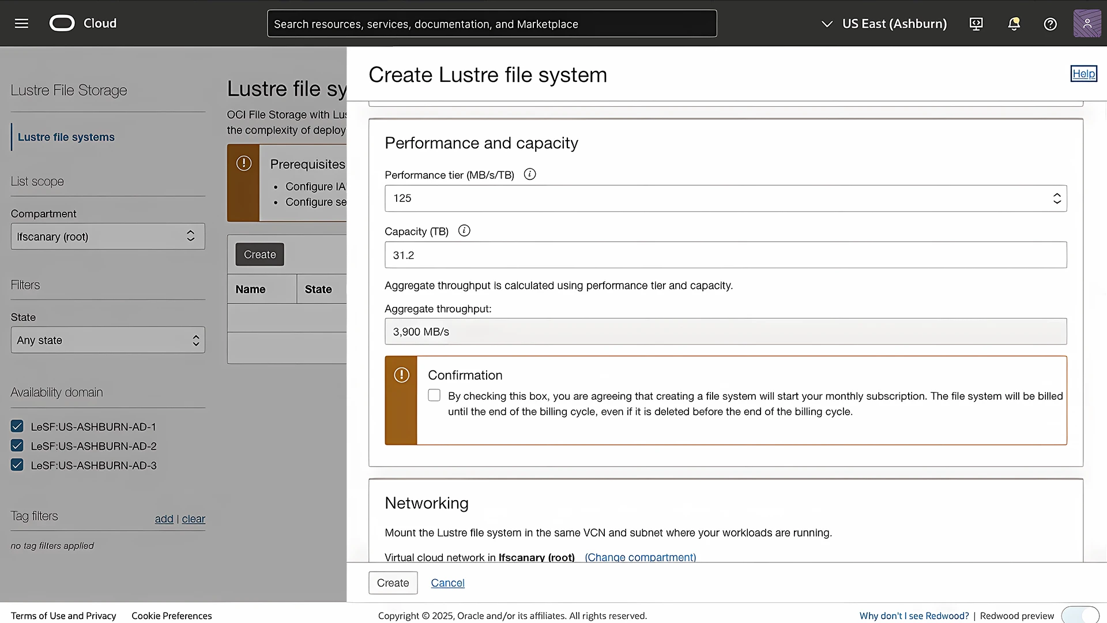Image resolution: width=1107 pixels, height=623 pixels.
Task: Uncheck availability domain LeSF:US-ASHBURN-AD-3
Action: [x=17, y=465]
